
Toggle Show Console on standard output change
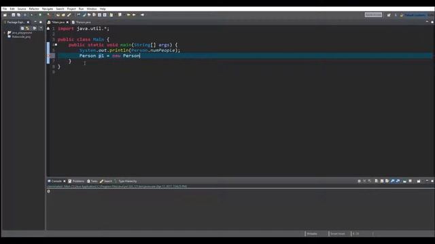click(x=393, y=181)
